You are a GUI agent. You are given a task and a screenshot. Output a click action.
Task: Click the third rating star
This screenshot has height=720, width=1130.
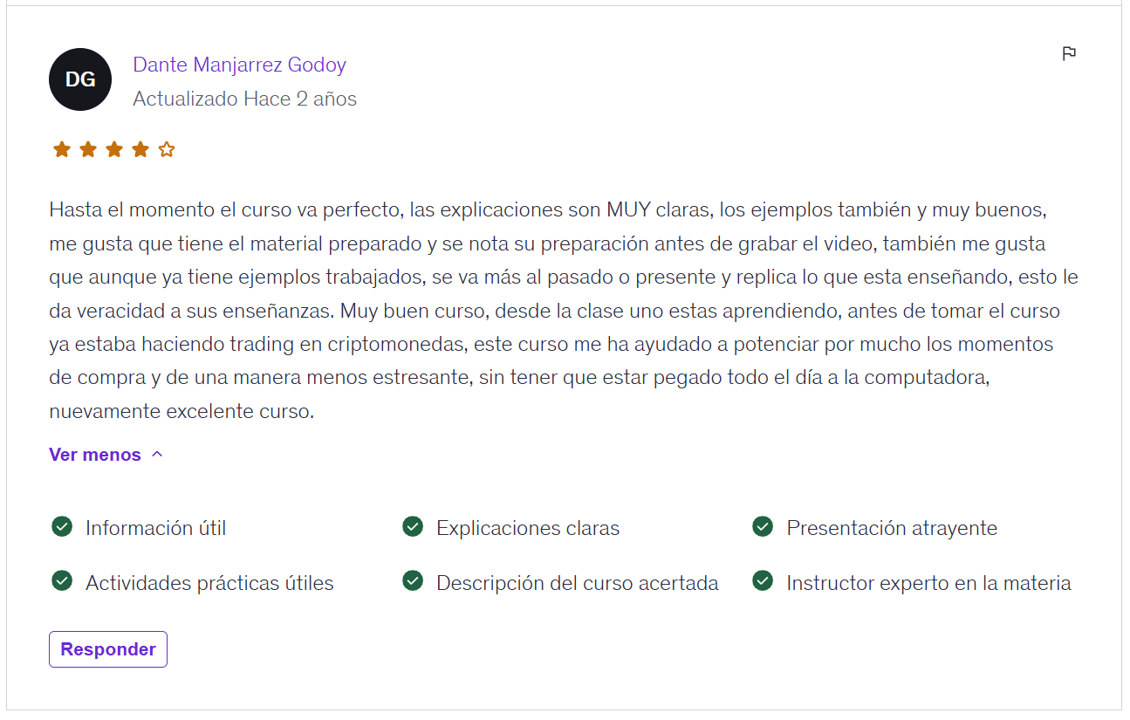pos(113,149)
